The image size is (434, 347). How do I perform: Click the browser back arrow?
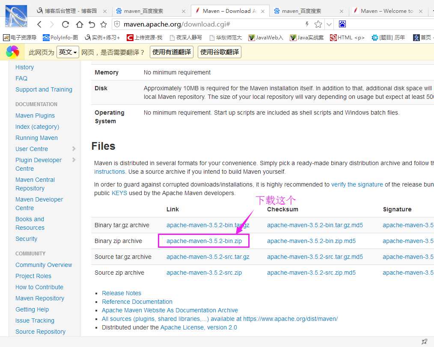pyautogui.click(x=39, y=24)
